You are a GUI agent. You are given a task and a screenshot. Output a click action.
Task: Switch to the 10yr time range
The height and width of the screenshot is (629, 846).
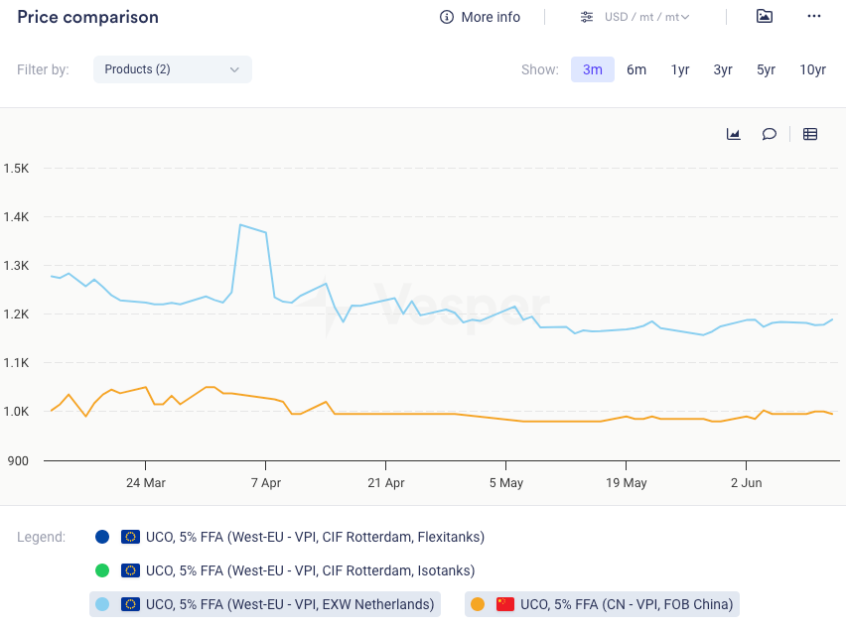pos(812,69)
